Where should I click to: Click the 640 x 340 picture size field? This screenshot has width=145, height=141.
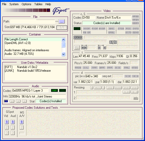93,76
